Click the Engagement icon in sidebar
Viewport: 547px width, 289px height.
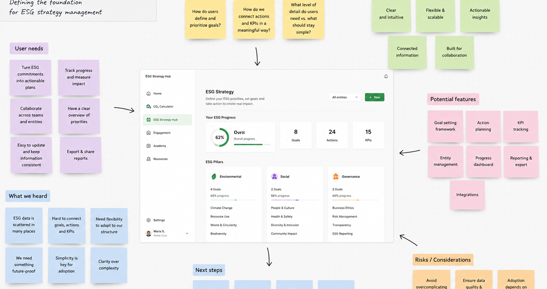coord(148,133)
